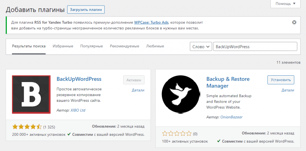The height and width of the screenshot is (151, 306).
Task: Click the Backup & Restore Manager Обновление text
Action: [x=268, y=133]
